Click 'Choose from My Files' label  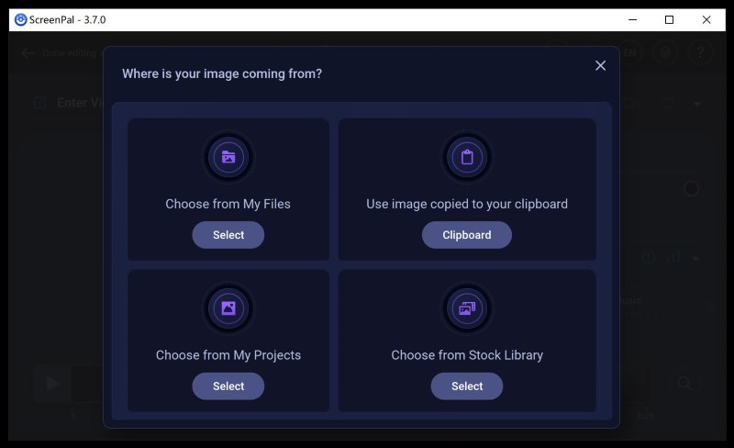[228, 204]
